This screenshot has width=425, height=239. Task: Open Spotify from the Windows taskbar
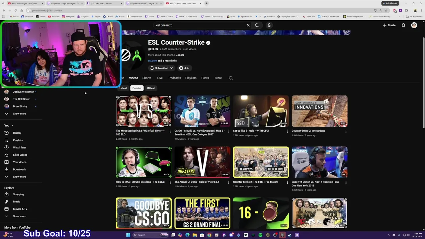[260, 235]
